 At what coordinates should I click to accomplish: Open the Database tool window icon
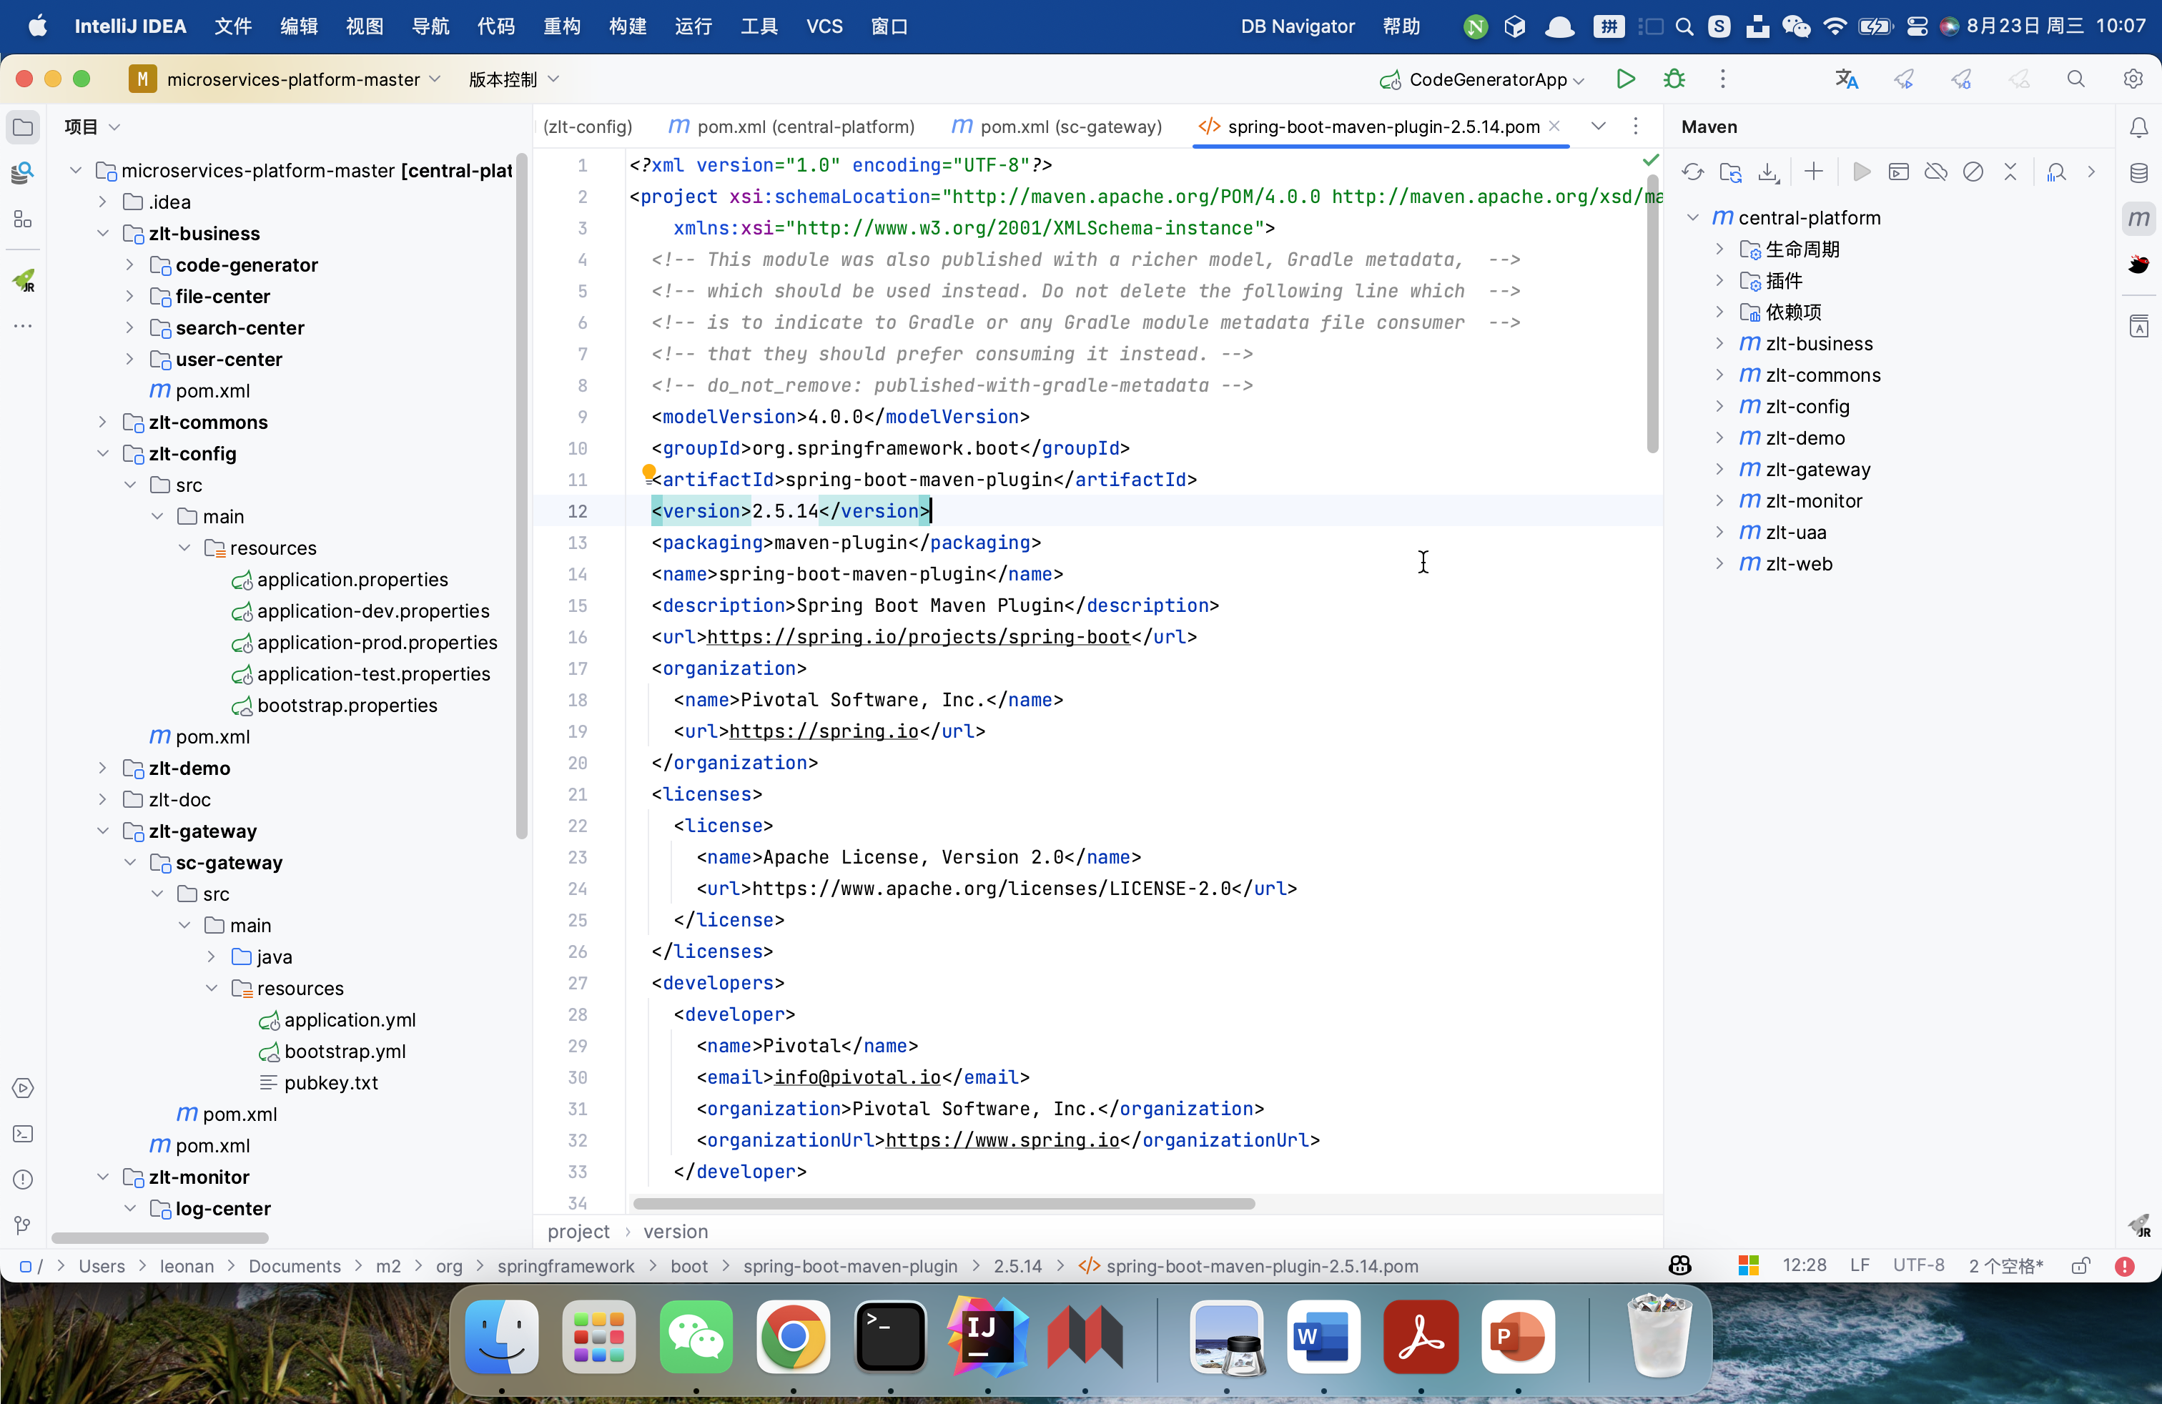click(2138, 172)
